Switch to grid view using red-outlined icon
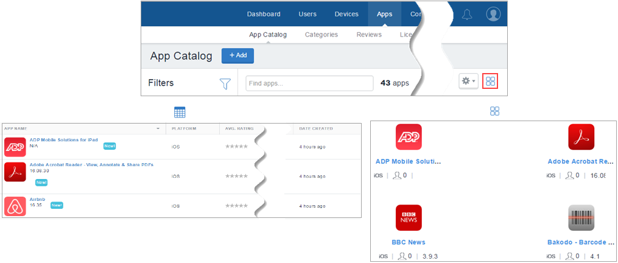618x263 pixels. click(x=491, y=82)
